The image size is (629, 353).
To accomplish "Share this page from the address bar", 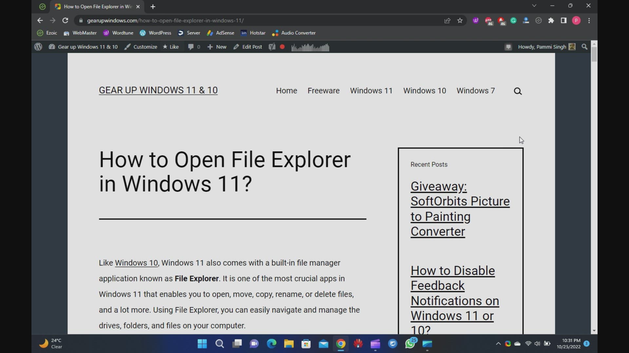I will pyautogui.click(x=447, y=21).
